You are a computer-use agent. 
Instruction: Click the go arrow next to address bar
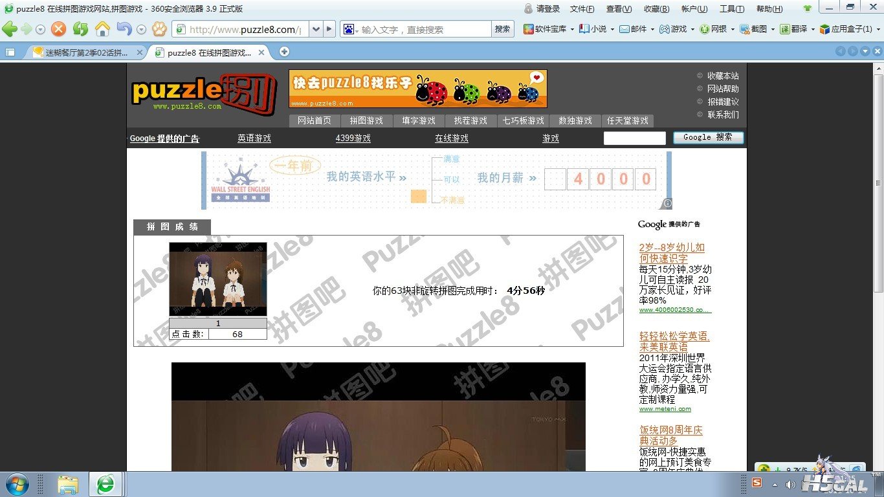click(x=329, y=29)
